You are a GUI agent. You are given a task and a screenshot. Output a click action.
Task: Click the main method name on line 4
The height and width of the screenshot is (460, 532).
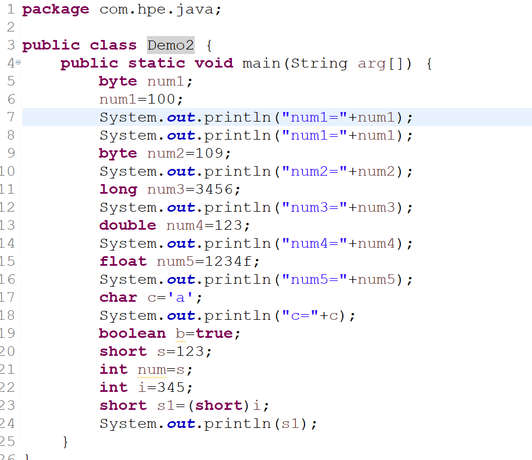[261, 64]
